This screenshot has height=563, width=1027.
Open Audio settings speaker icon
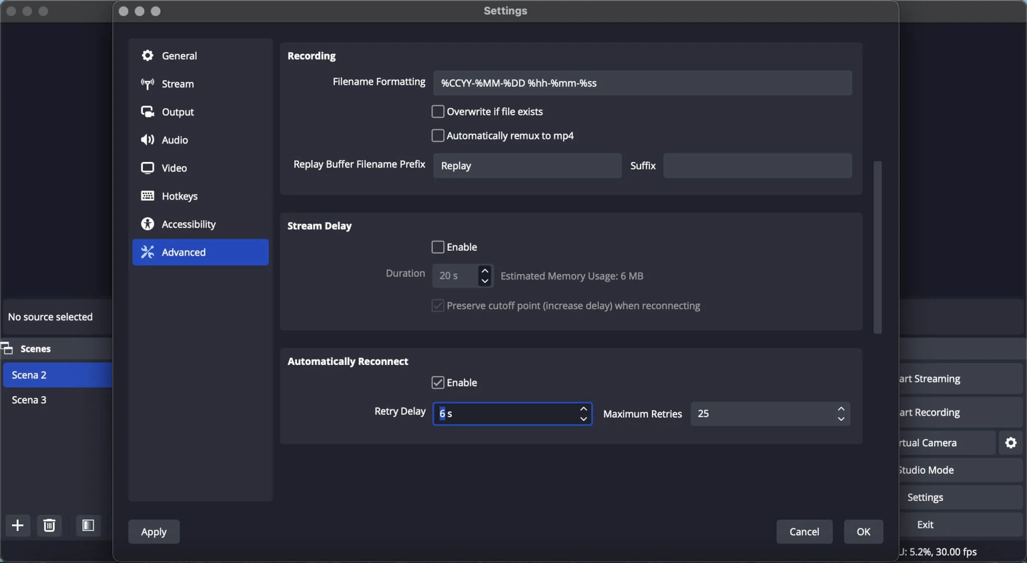(x=147, y=140)
